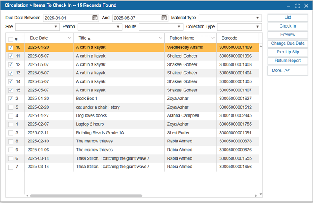Open the end date calendar picker icon
This screenshot has width=313, height=203.
click(x=164, y=18)
